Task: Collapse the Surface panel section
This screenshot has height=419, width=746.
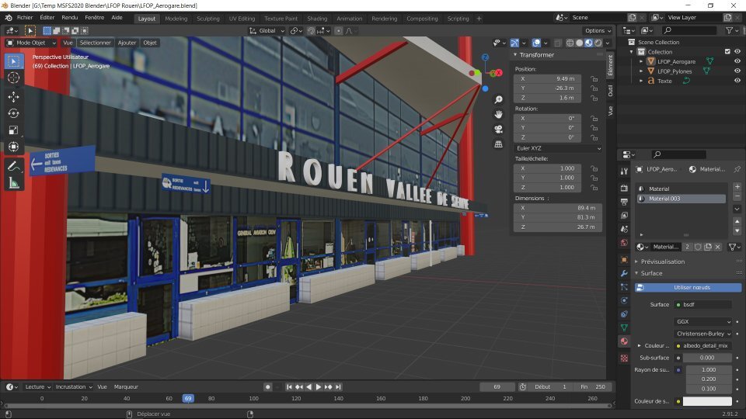Action: click(x=651, y=273)
